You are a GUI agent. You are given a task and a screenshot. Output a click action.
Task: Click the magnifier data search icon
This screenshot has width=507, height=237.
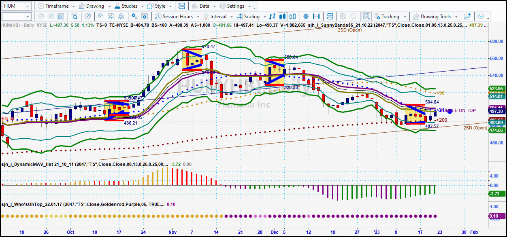coord(75,17)
